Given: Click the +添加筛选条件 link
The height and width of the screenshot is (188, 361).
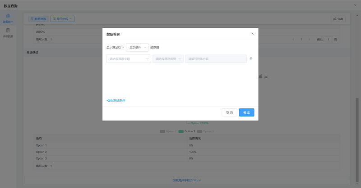Looking at the screenshot, I should click(116, 100).
